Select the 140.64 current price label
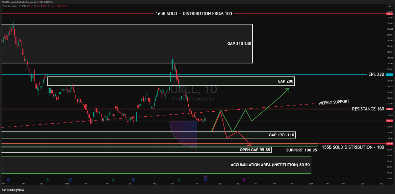 (389, 121)
